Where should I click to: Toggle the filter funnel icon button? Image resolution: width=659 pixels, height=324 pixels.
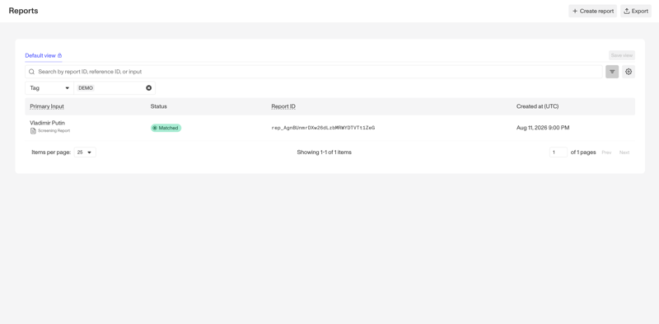click(612, 72)
